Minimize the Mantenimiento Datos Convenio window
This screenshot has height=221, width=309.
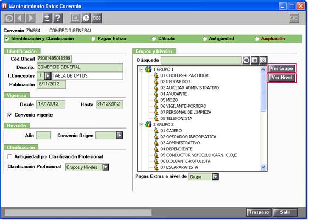[283, 6]
